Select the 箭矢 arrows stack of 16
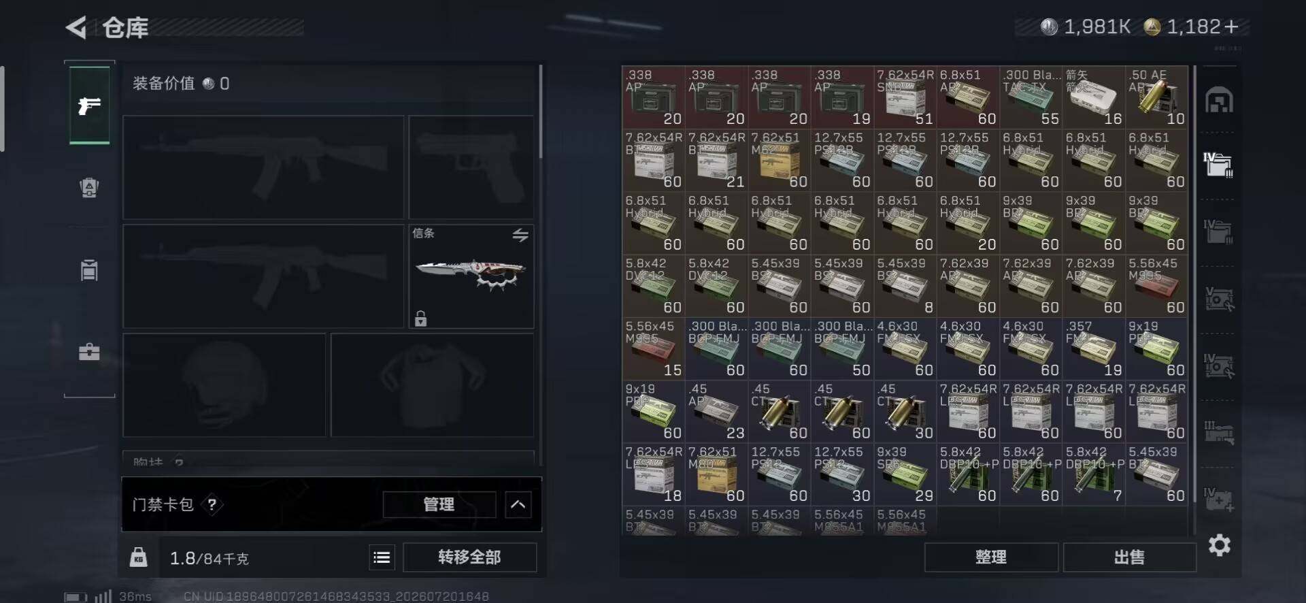Screen dimensions: 1306x603 point(1094,97)
